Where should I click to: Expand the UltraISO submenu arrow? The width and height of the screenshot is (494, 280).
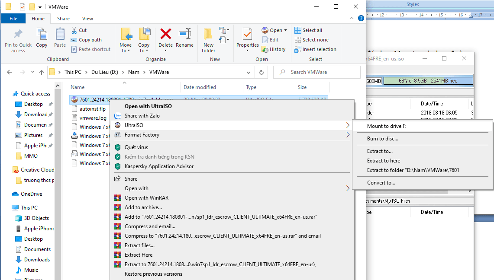[x=348, y=125]
